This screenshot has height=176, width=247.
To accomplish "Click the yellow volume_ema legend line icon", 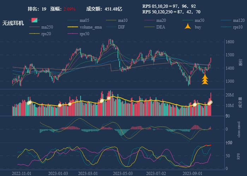I will (x=73, y=27).
